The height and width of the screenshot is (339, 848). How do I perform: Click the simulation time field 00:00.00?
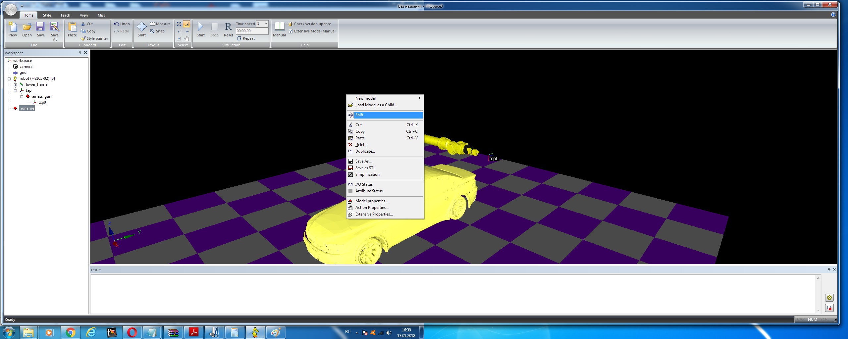252,31
